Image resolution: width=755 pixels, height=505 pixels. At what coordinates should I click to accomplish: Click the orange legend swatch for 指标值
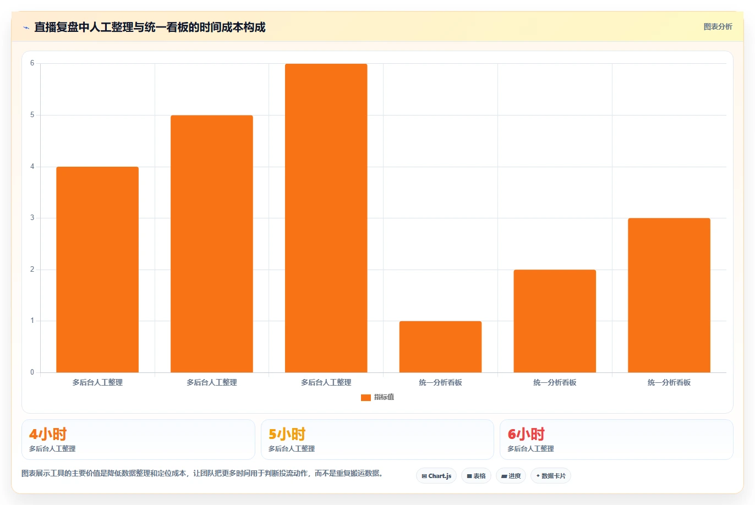[x=366, y=398]
